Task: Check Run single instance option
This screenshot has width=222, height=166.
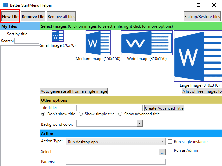Action: click(x=170, y=142)
